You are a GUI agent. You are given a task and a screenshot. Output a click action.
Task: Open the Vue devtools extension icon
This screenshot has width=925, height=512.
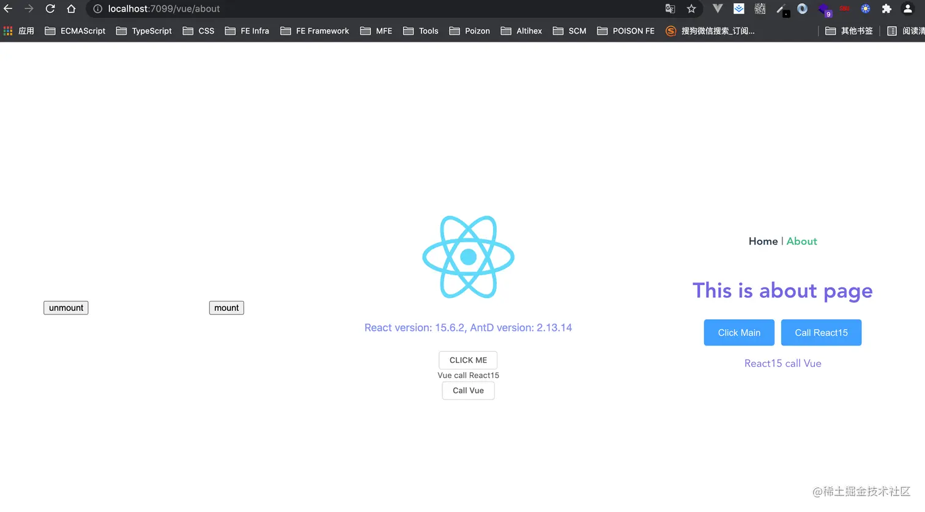point(718,9)
